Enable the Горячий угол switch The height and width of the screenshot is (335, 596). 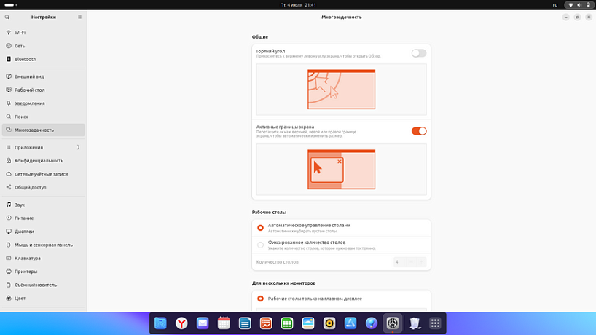(x=418, y=53)
